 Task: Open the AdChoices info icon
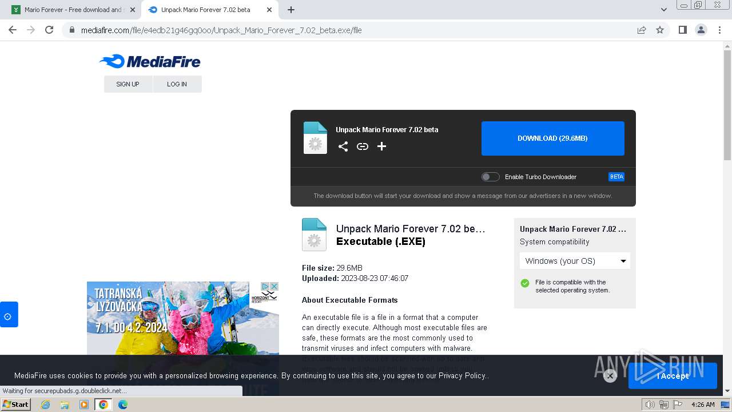265,286
